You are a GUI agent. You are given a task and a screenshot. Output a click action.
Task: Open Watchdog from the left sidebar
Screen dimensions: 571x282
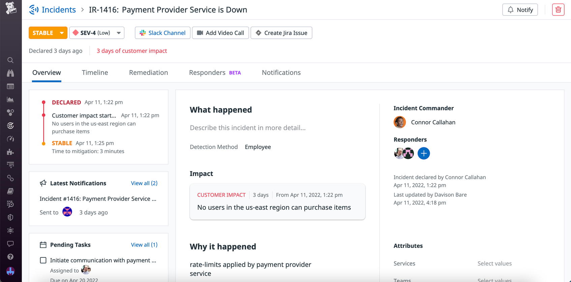click(10, 73)
